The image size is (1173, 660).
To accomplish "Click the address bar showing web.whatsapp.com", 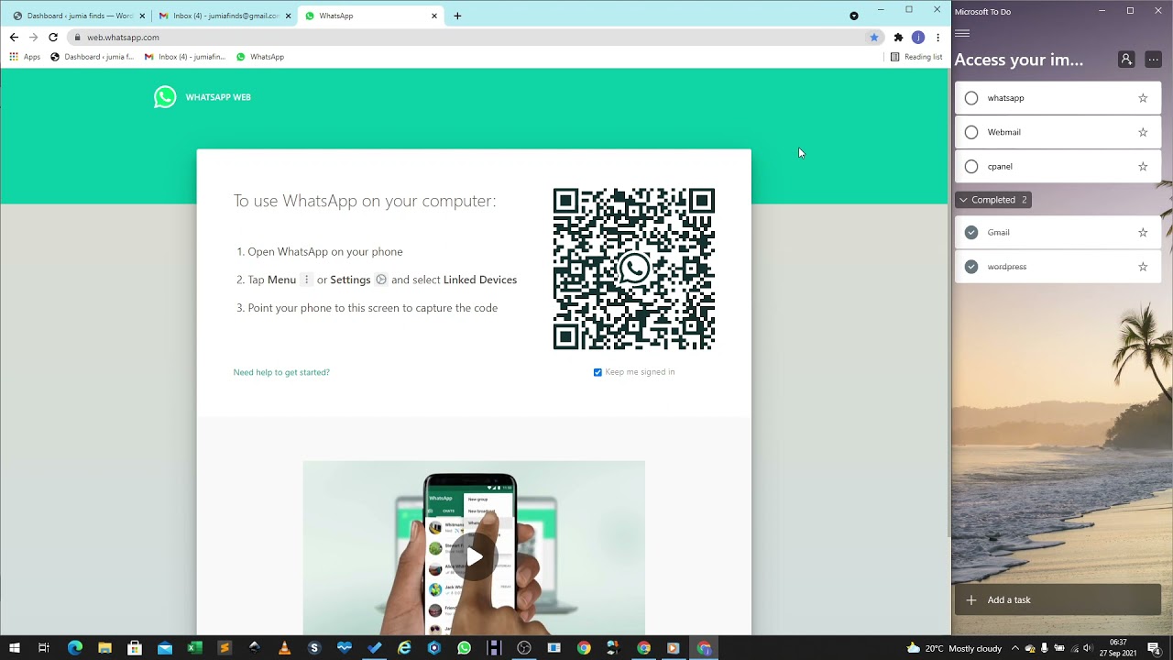I will point(467,38).
